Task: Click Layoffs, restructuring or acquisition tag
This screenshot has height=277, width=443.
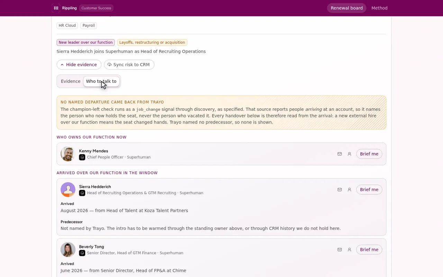Action: point(152,43)
